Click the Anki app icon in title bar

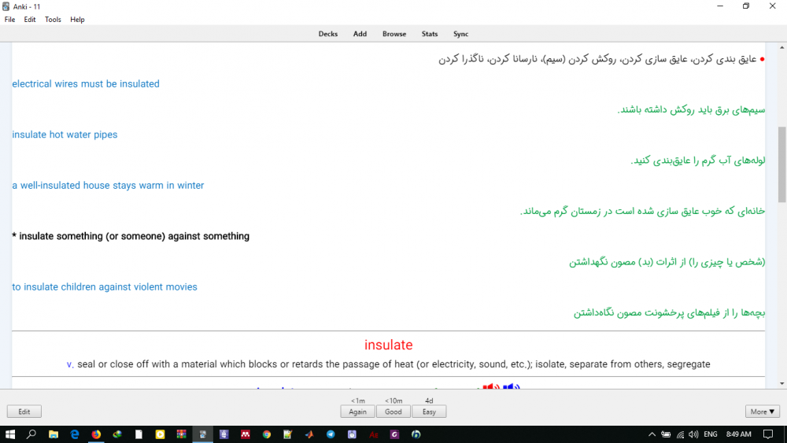pyautogui.click(x=6, y=6)
